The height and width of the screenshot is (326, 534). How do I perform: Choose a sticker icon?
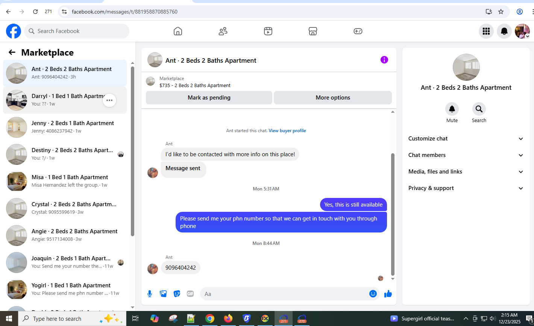pos(177,294)
